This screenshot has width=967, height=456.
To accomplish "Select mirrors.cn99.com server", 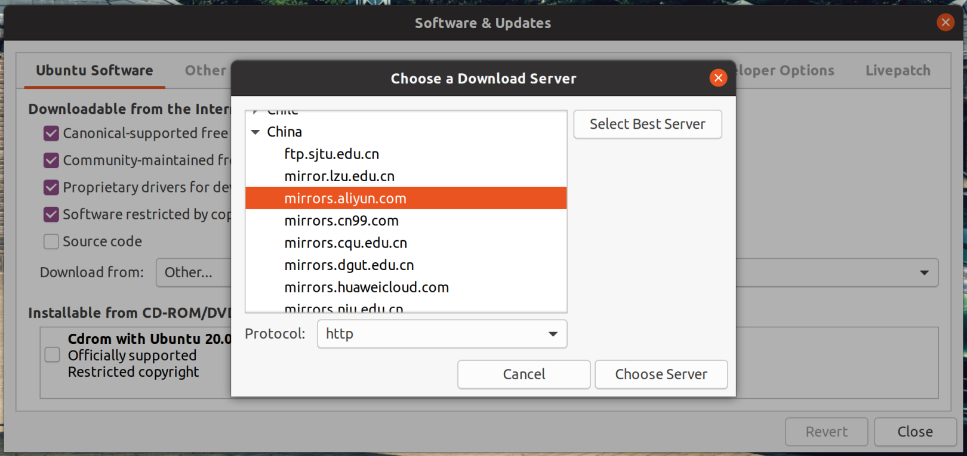I will coord(406,221).
